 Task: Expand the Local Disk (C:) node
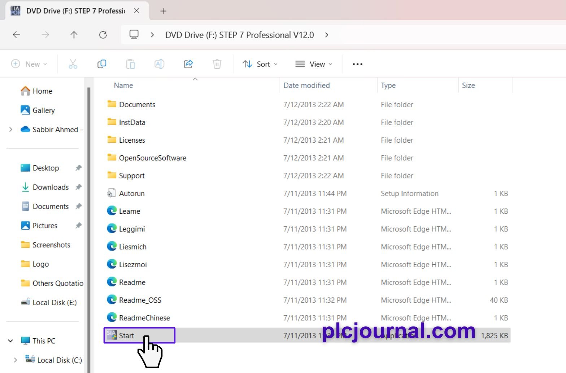15,360
